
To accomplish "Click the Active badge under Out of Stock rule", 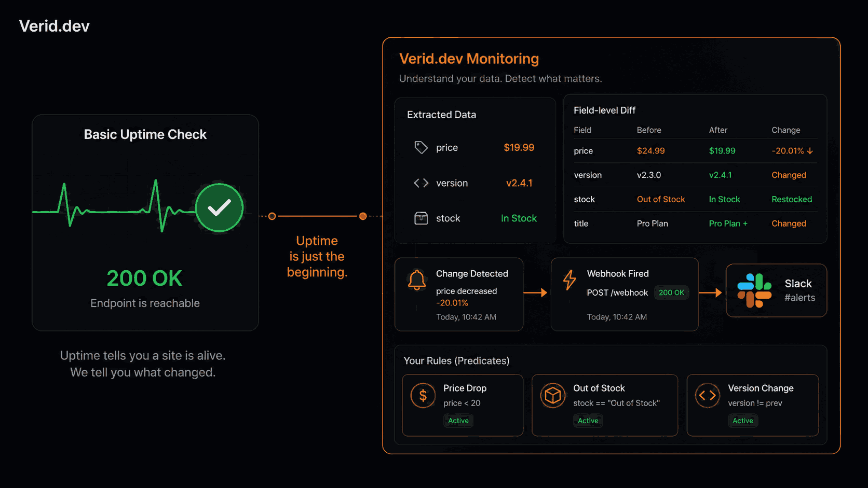I will (x=588, y=421).
